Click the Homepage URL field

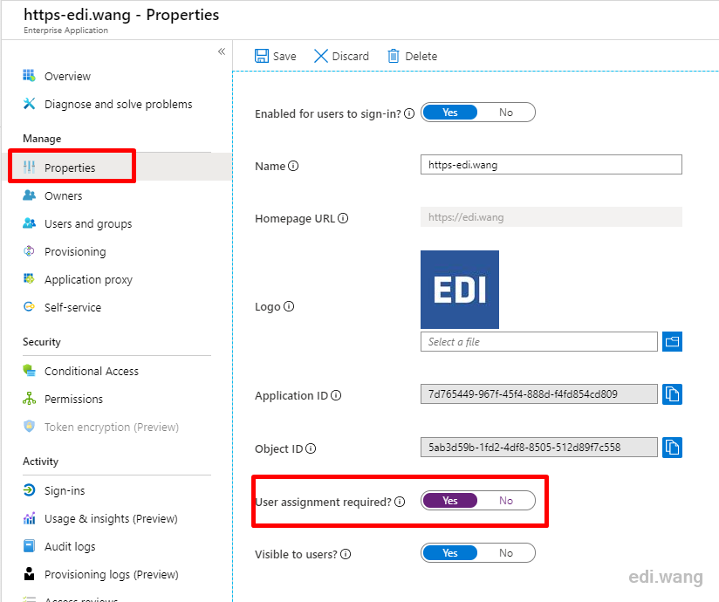(x=551, y=217)
